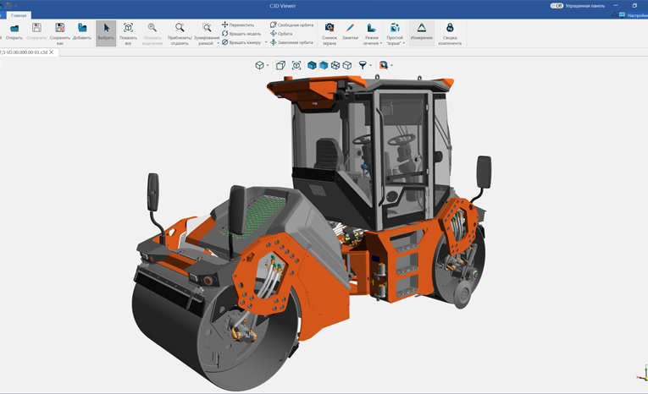Enable shaded without edges display mode
Screen dimensions: 648x394
coord(324,65)
